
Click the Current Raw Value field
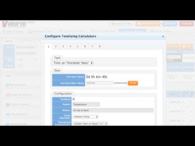click(100, 83)
